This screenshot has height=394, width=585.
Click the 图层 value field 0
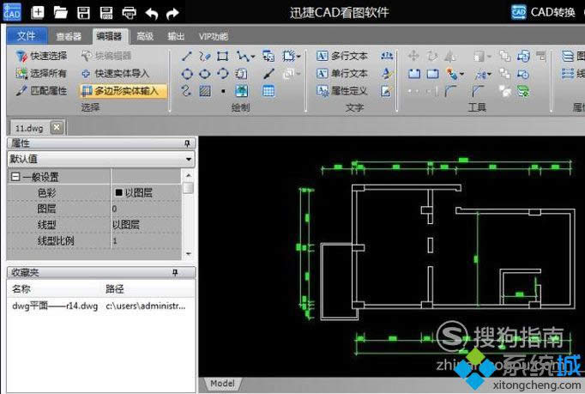click(146, 209)
